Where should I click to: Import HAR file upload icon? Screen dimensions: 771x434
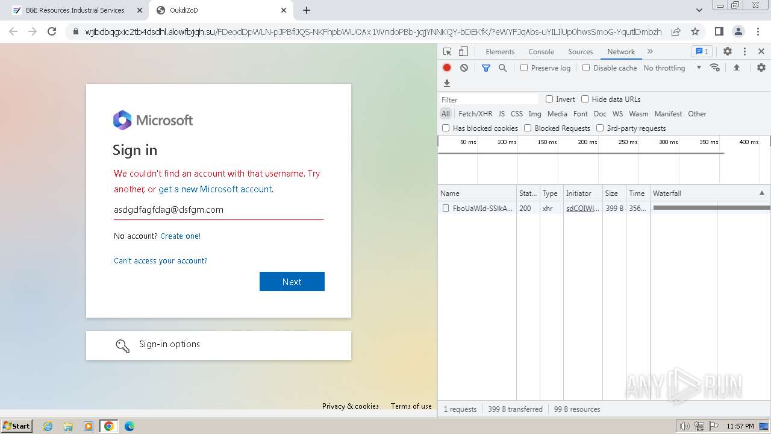736,68
